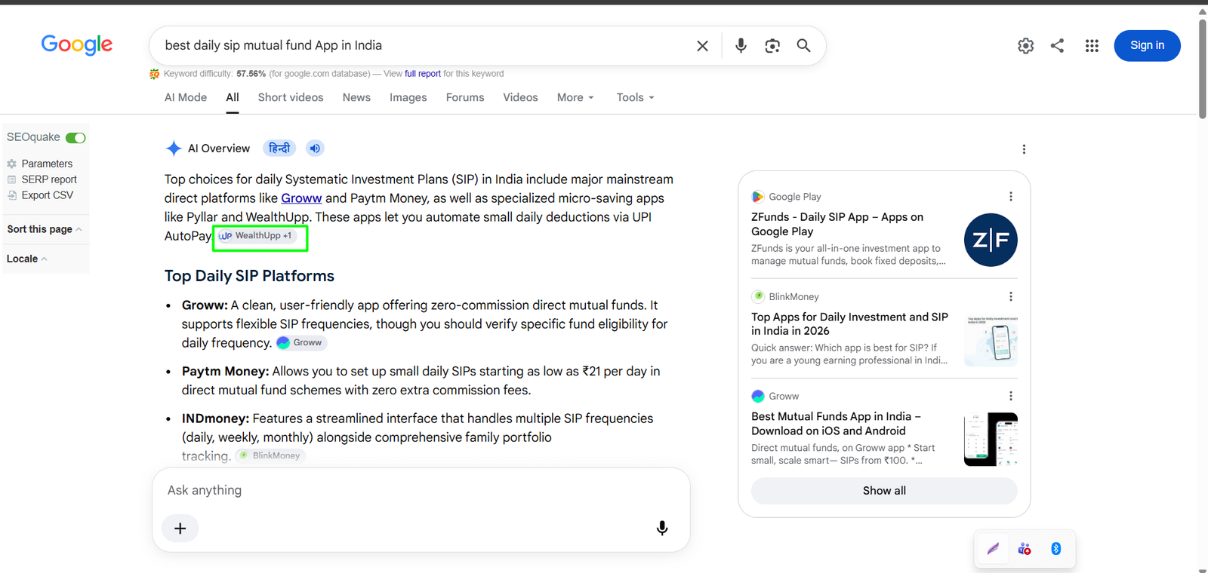Click the page vertical scrollbar thumb

1202,68
